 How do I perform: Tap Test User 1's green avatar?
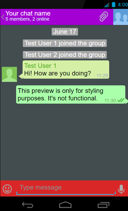(9, 74)
